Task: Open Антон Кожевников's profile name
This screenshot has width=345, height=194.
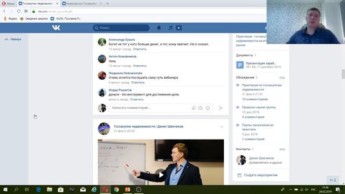Action: tap(122, 56)
